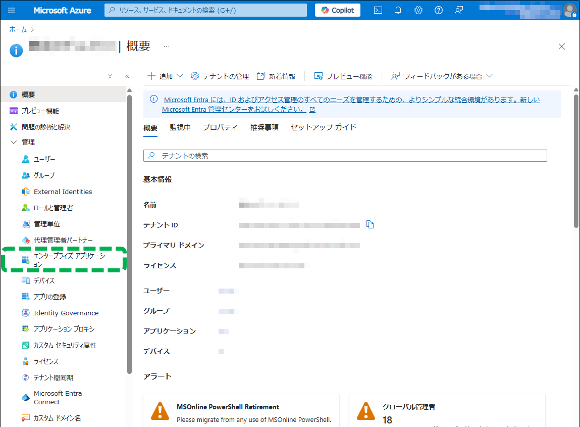Switch to the 推奨事項 tab
The image size is (580, 427).
coord(265,127)
